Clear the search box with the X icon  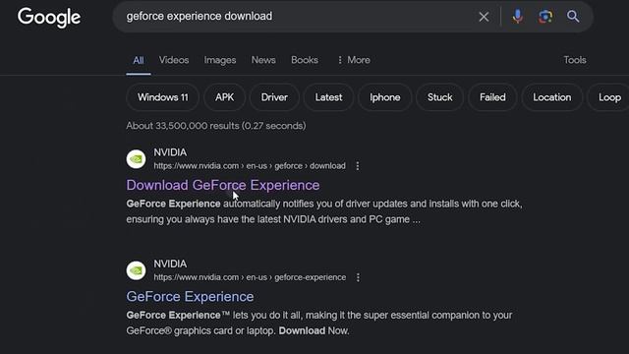click(x=484, y=17)
